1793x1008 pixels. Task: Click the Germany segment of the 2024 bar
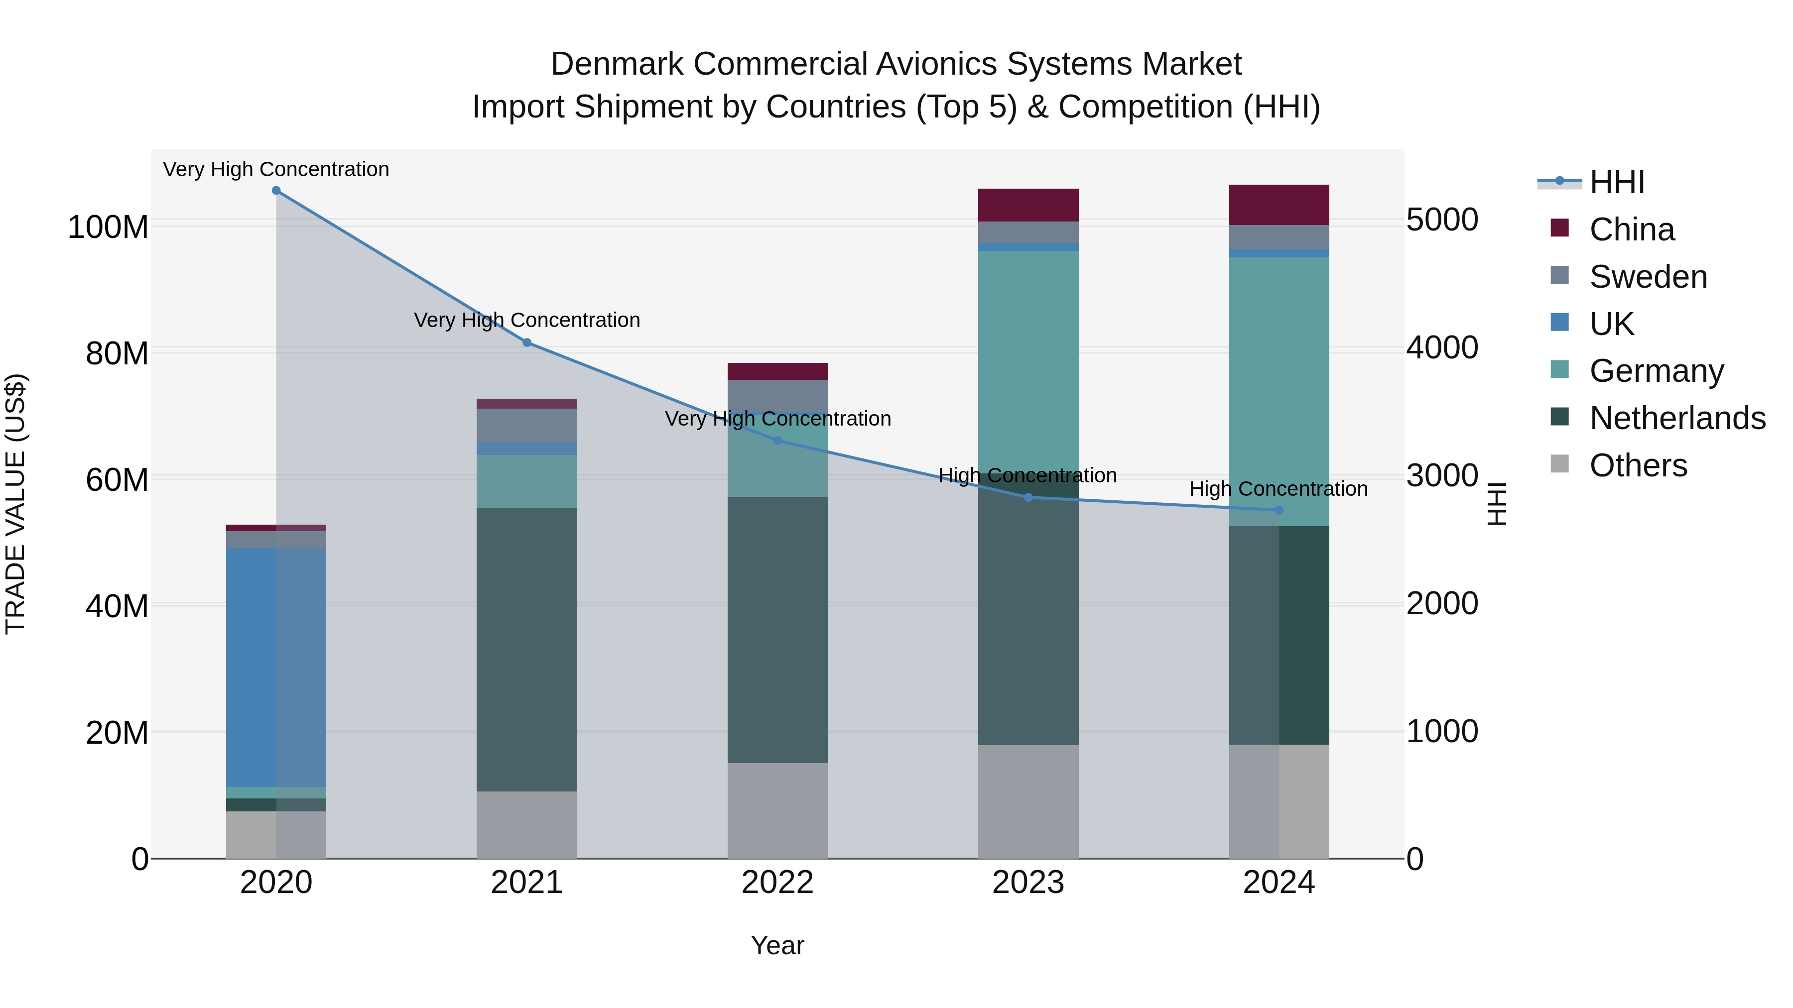[1279, 392]
